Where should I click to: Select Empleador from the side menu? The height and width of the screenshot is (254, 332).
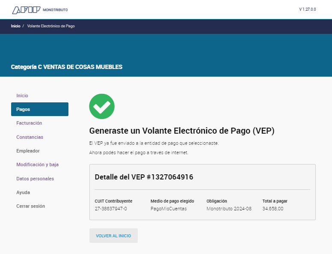point(28,151)
